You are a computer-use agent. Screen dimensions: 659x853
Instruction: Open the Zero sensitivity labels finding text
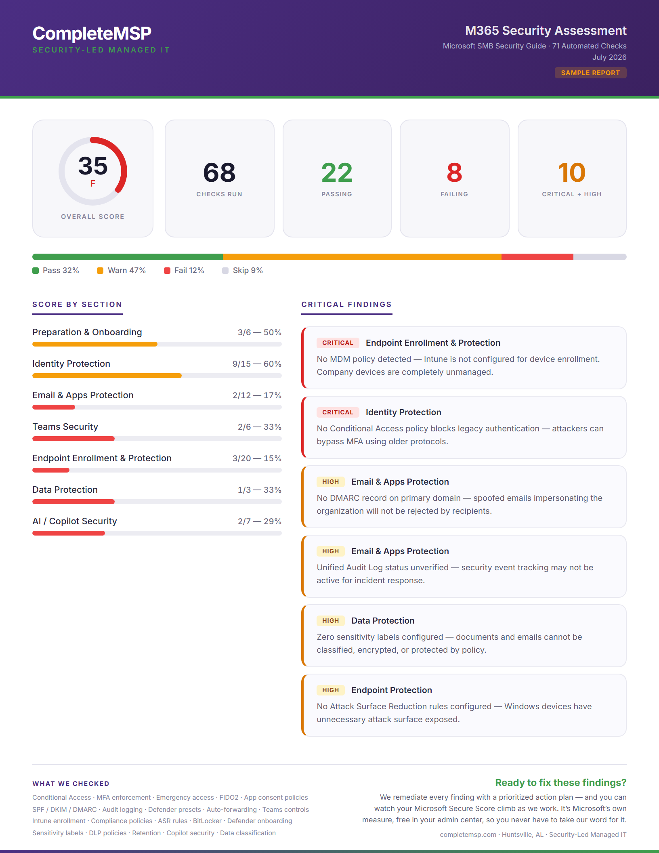(x=449, y=643)
